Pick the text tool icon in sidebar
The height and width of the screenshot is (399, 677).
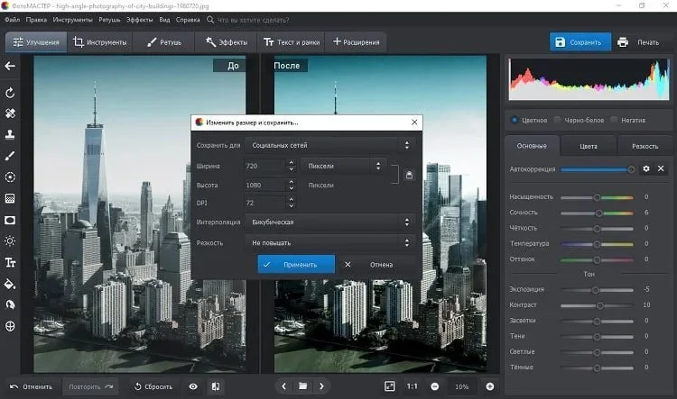(x=10, y=262)
